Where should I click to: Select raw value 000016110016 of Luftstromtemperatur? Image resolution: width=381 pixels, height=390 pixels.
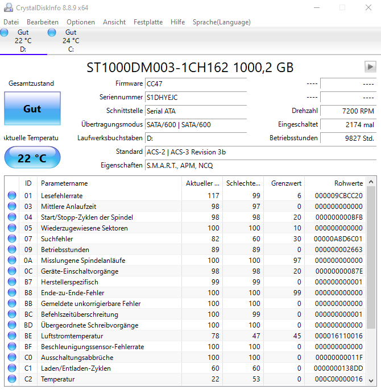point(339,336)
